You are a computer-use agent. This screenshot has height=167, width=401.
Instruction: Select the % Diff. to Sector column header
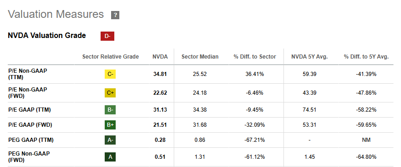click(255, 57)
